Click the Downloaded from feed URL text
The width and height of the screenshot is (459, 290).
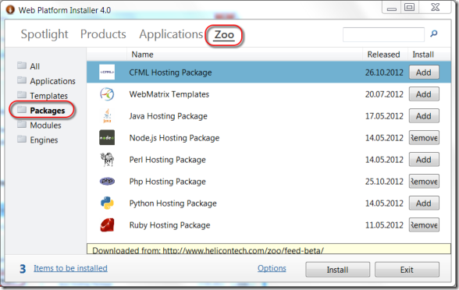208,250
